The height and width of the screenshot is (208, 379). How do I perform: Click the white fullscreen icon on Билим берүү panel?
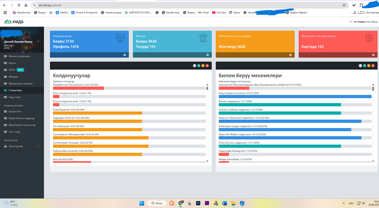pos(361,65)
